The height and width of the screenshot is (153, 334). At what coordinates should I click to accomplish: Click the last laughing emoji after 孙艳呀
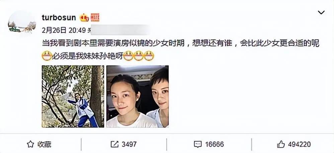click(x=149, y=56)
